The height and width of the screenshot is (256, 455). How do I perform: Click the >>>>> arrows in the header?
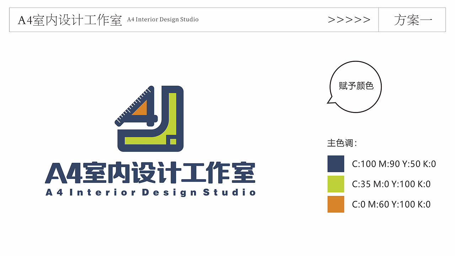349,20
